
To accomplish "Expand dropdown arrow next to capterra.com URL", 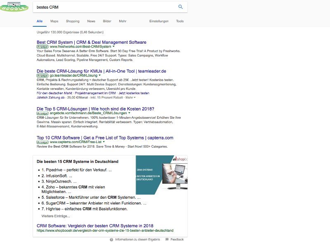I will (104, 142).
